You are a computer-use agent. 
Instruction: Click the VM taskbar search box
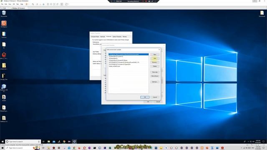point(23,142)
